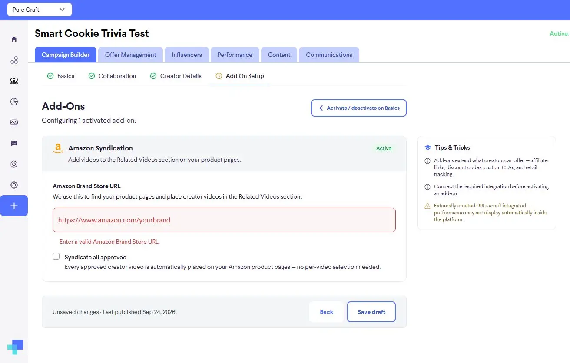Screen dimensions: 570x363
Task: Click the dashboard shapes sidebar icon
Action: click(14, 60)
